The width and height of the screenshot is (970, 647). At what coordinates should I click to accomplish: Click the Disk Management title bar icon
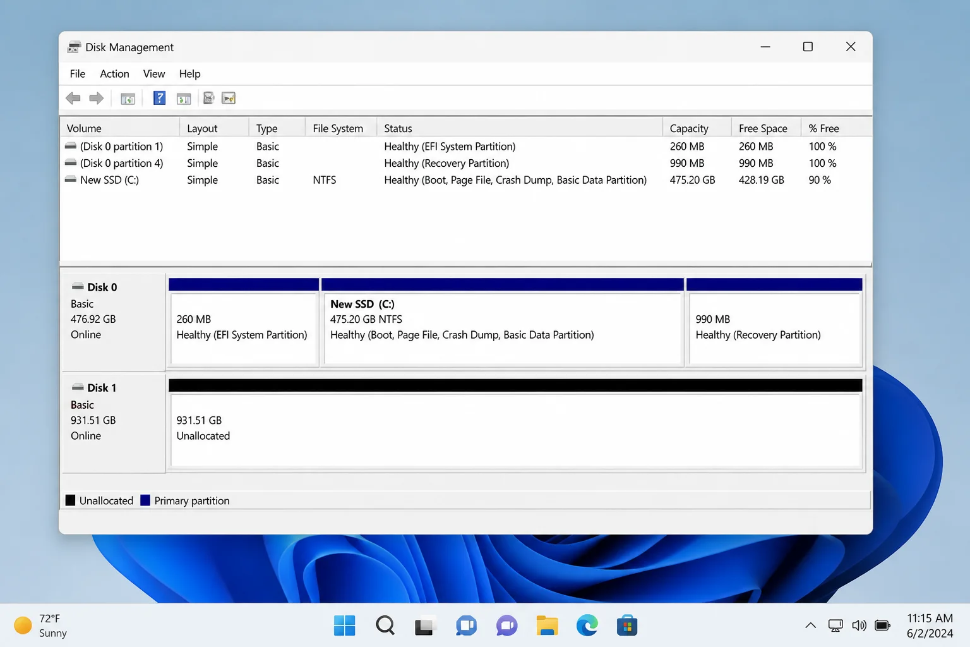[x=74, y=47]
